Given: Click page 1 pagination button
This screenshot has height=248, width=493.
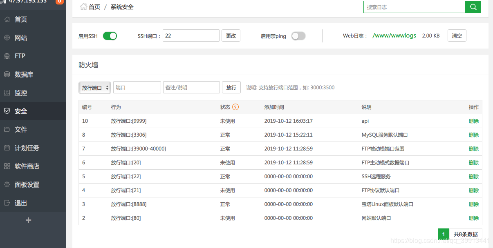Looking at the screenshot, I should tap(444, 234).
